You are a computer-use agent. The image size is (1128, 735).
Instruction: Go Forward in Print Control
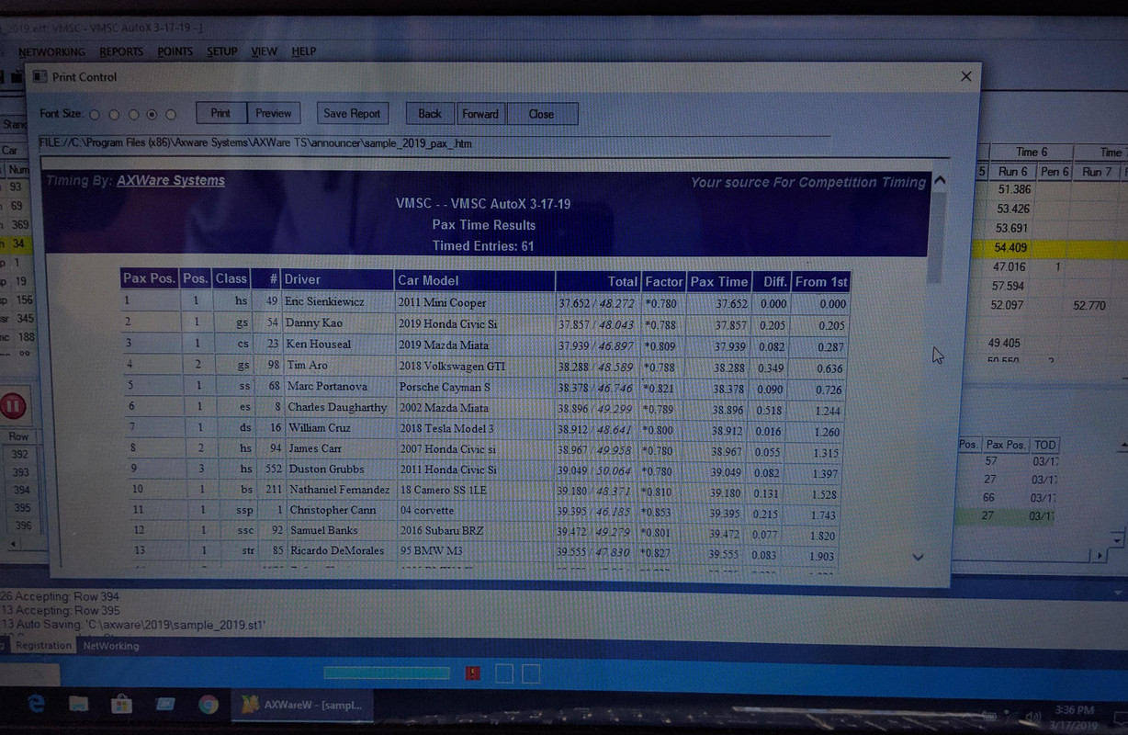[x=480, y=114]
